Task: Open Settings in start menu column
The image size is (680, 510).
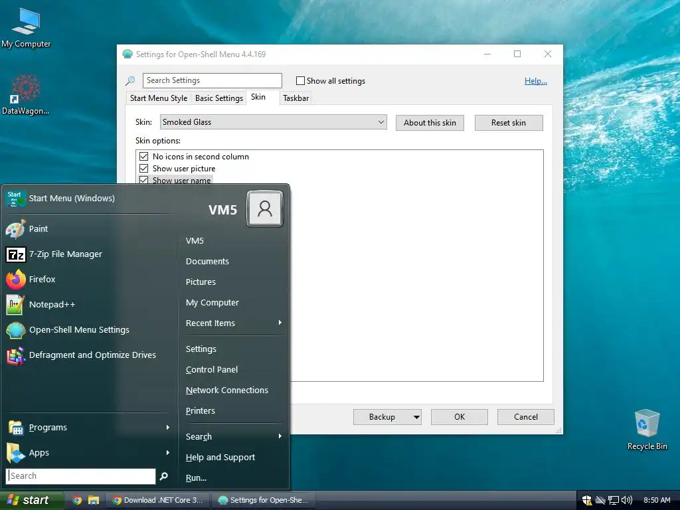Action: point(233,349)
